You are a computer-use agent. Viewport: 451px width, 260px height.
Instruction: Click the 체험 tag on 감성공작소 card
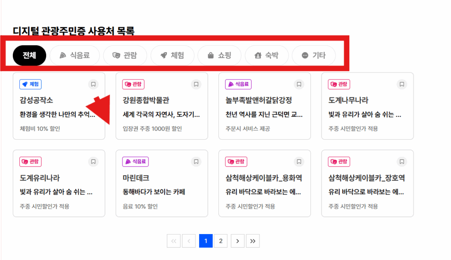[x=30, y=84]
